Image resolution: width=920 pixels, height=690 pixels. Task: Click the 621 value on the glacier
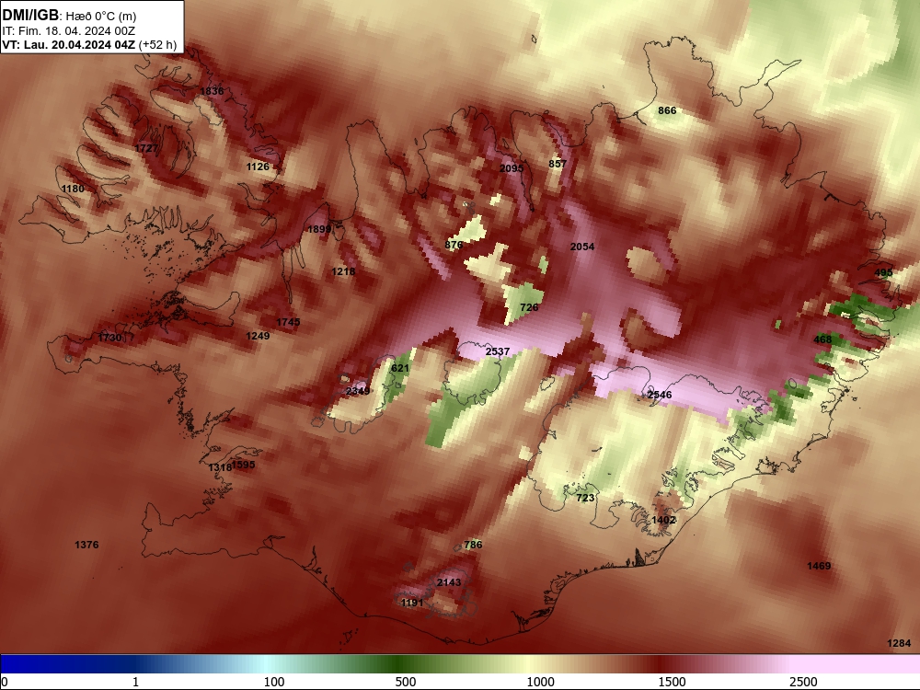coord(399,368)
